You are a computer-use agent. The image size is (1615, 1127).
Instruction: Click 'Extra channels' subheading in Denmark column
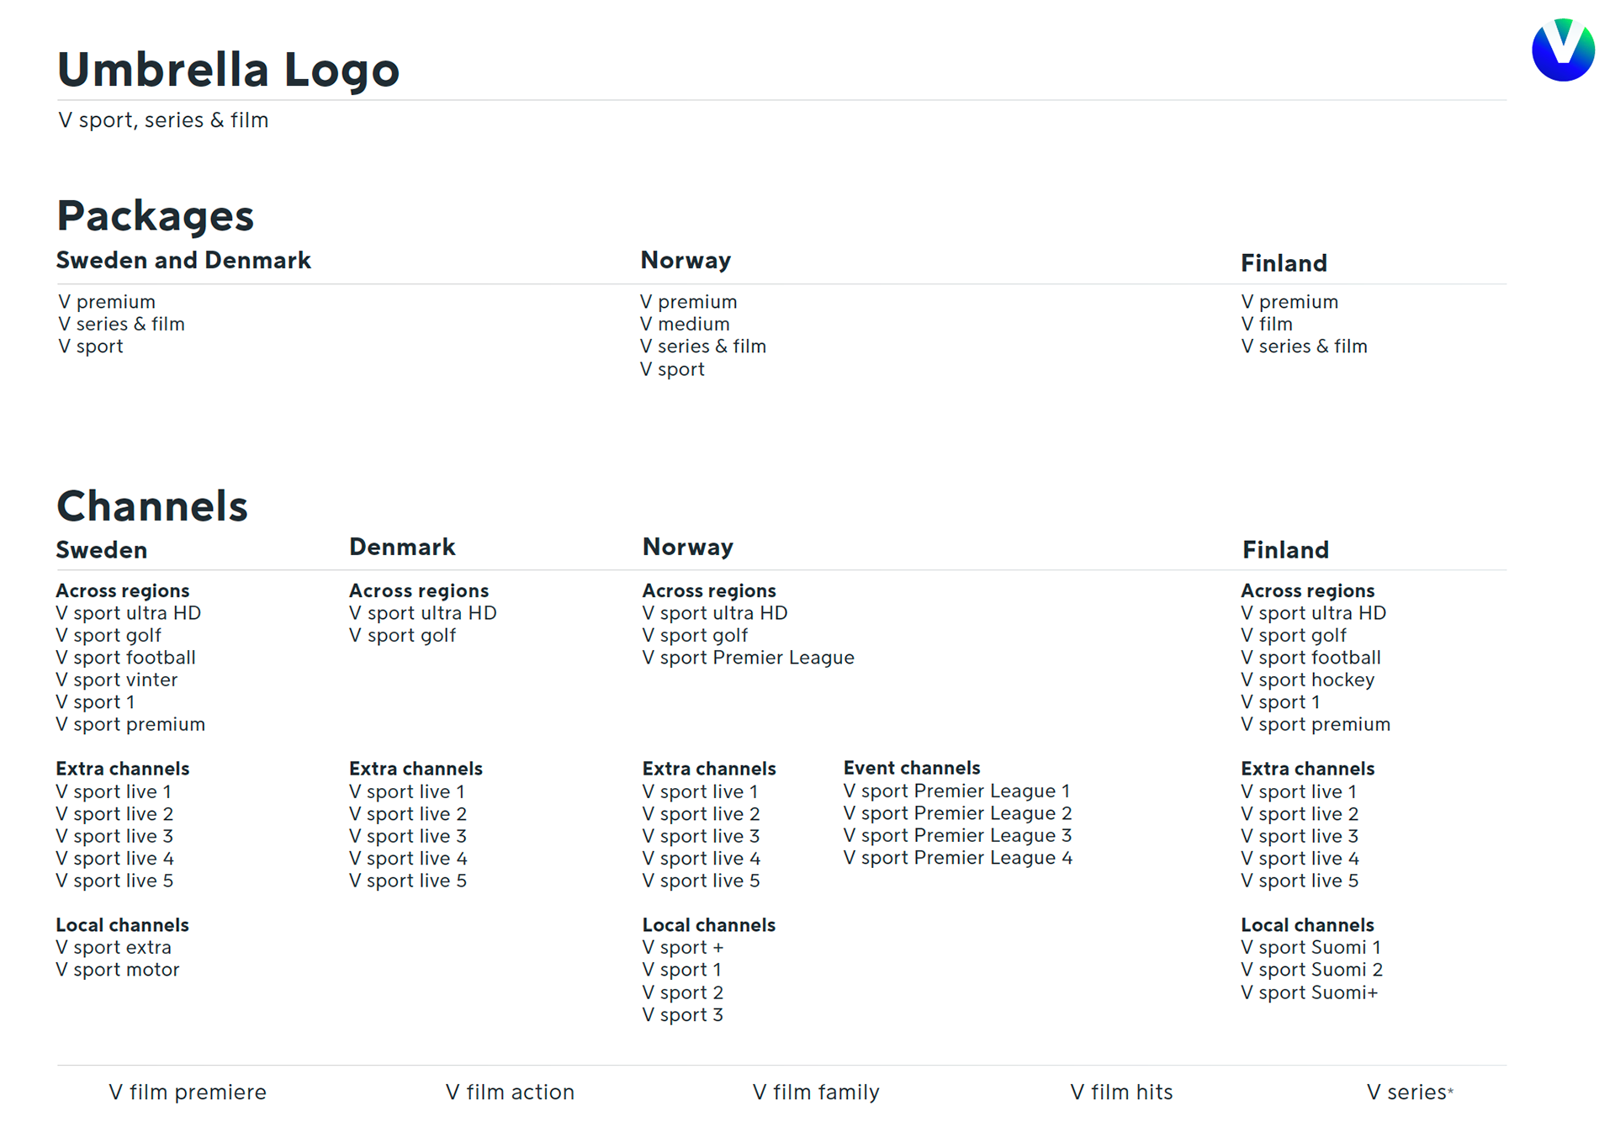pos(416,769)
